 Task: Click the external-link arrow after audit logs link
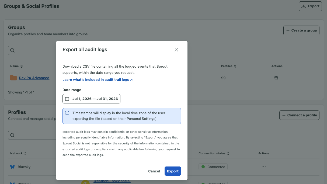point(131,80)
